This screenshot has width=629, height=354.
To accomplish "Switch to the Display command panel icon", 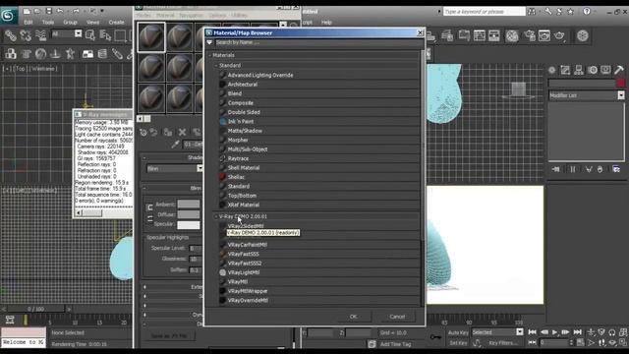I will tap(605, 70).
